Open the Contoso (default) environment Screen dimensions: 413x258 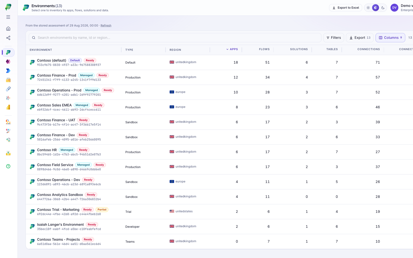(x=52, y=60)
